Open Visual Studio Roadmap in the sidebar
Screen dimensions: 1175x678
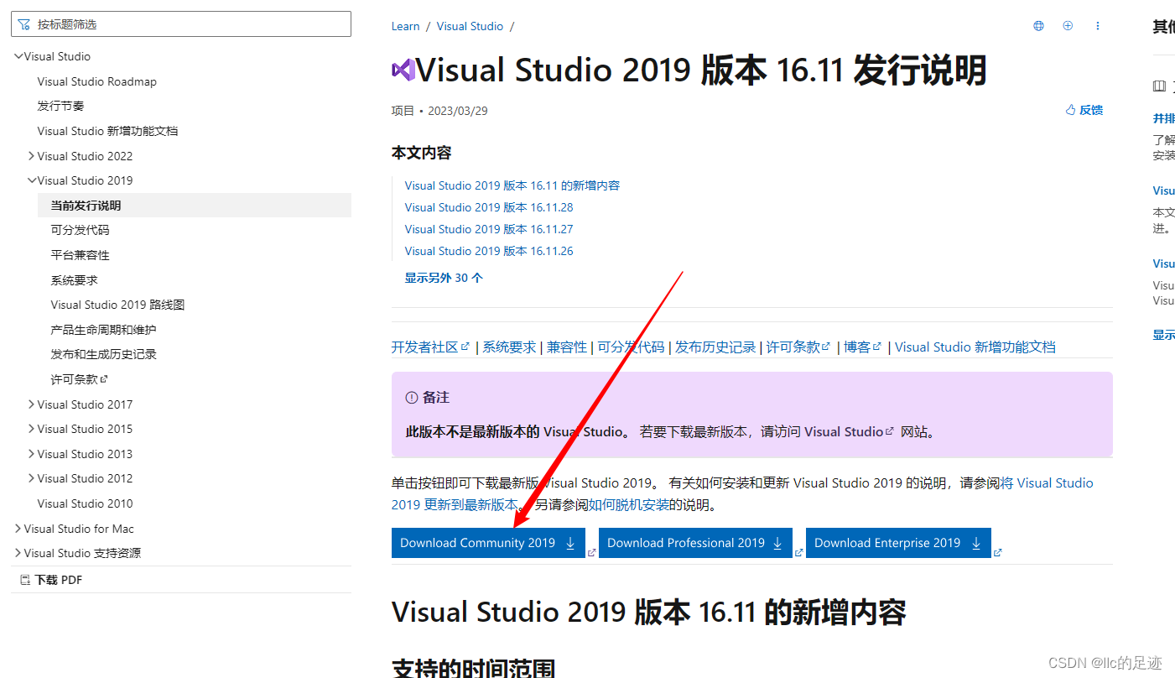pyautogui.click(x=96, y=81)
